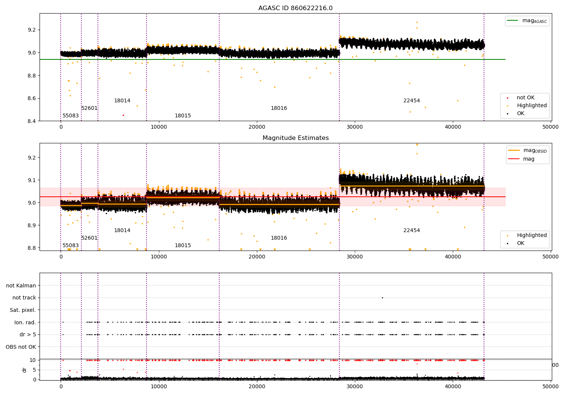Click obsid label 52601 in Magnitude Estimates plot
The image size is (565, 395).
(90, 238)
